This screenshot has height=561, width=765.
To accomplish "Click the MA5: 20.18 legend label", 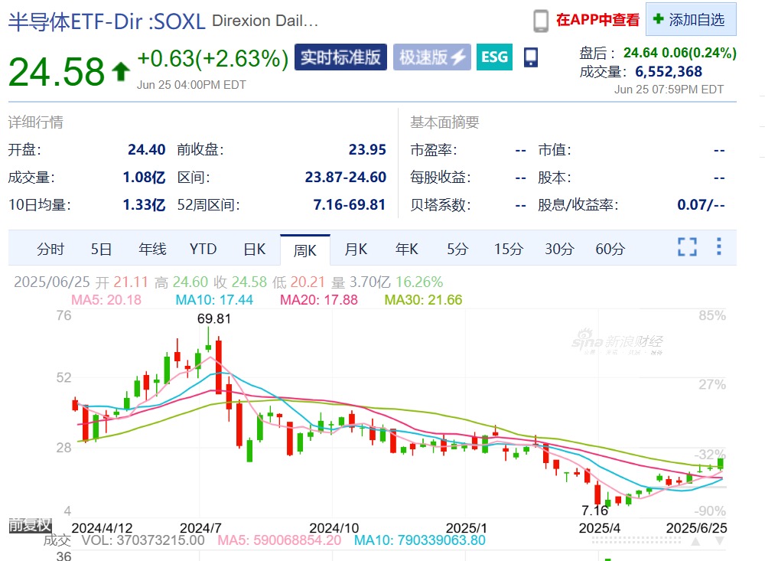I will [106, 300].
